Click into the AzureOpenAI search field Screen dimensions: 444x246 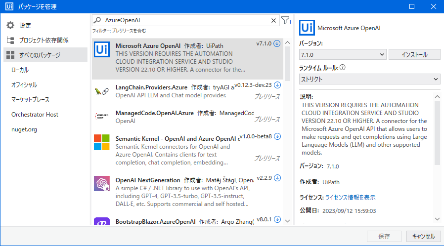point(187,20)
